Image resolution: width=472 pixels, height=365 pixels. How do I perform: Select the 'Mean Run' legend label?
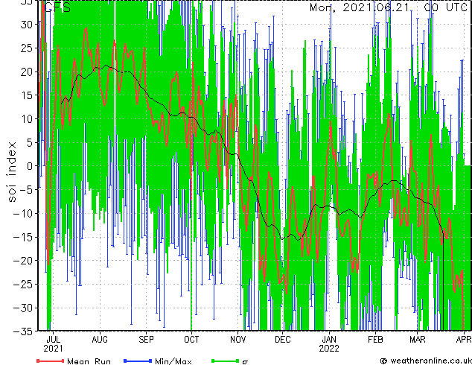tap(89, 361)
